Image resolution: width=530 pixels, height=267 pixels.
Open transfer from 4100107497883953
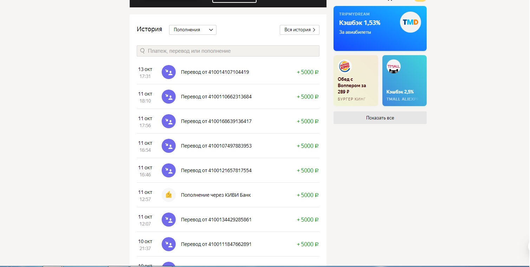(x=228, y=146)
